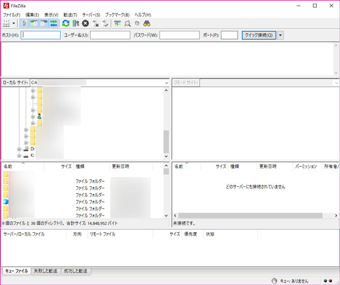The height and width of the screenshot is (285, 340).
Task: Focus the ポート(P) input field
Action: coord(229,35)
